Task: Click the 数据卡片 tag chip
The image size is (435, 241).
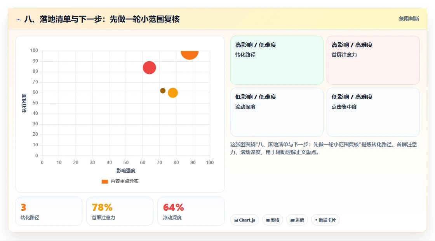Action: (x=325, y=220)
